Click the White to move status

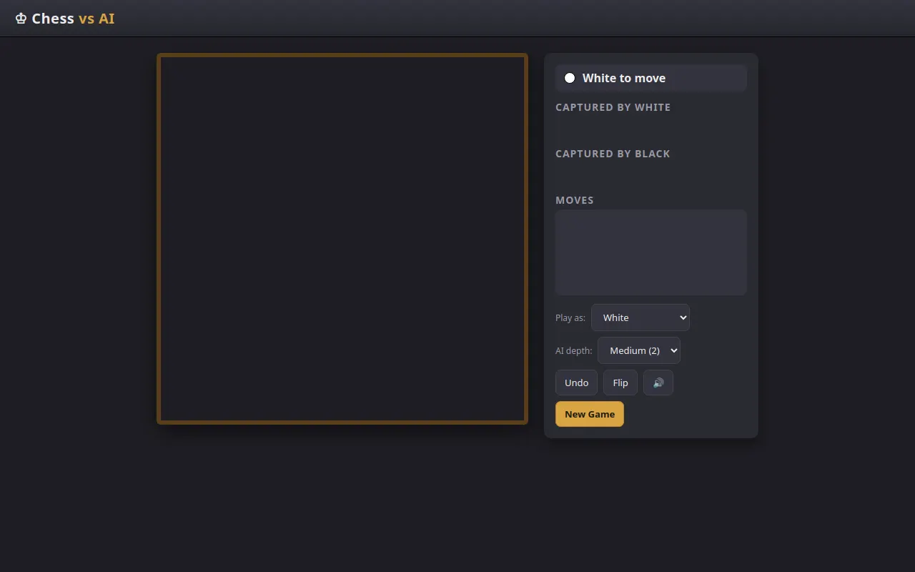[651, 78]
